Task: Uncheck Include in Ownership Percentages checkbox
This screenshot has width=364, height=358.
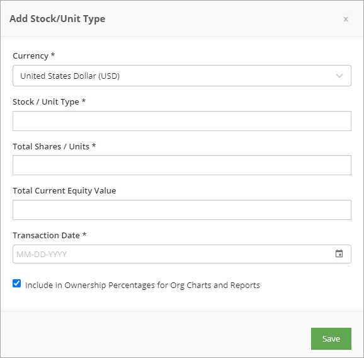Action: pyautogui.click(x=17, y=284)
